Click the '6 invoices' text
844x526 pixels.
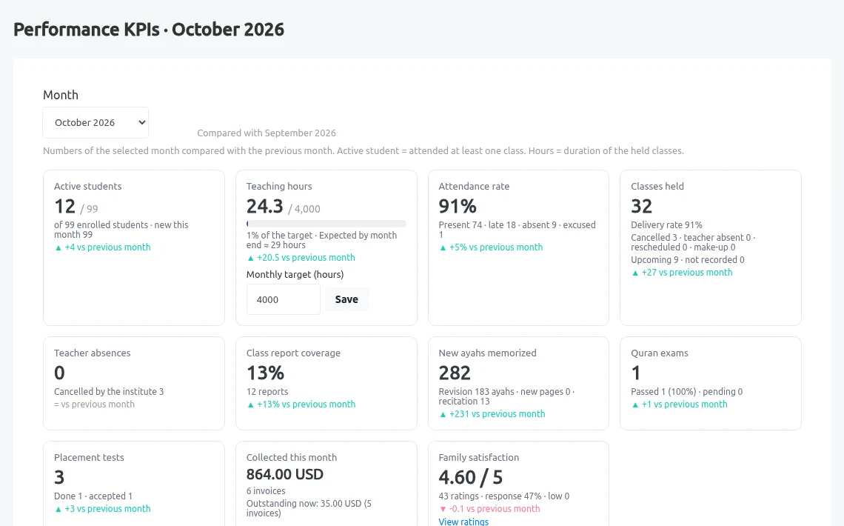point(266,491)
